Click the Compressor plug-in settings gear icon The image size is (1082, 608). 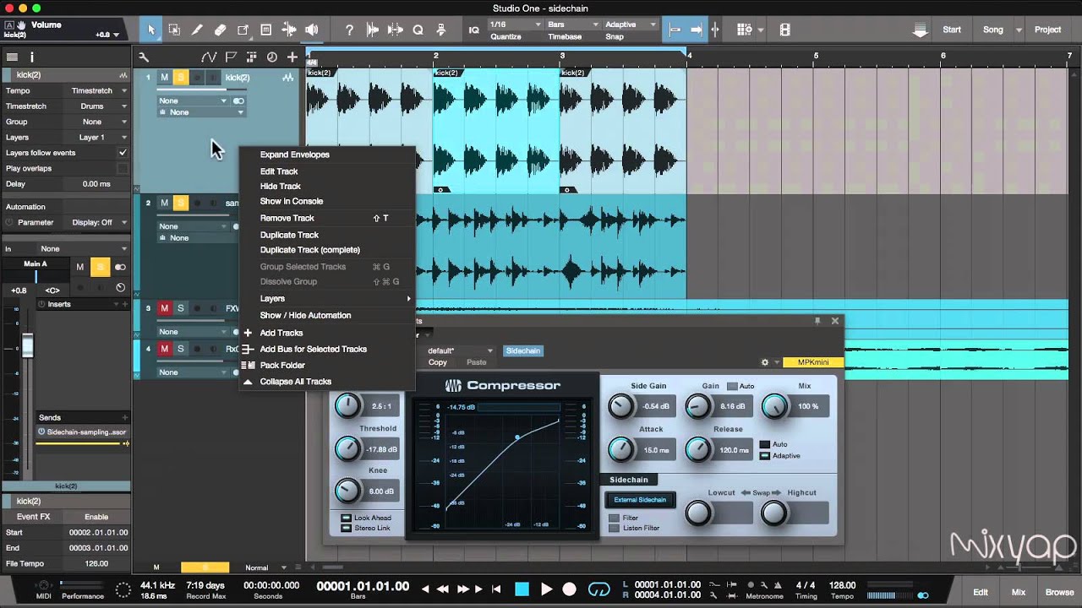click(765, 362)
